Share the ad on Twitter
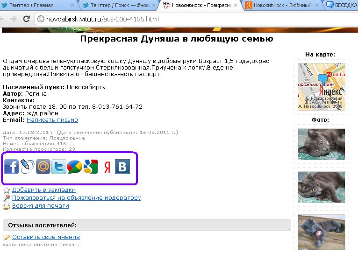This screenshot has width=358, height=253. (x=59, y=167)
